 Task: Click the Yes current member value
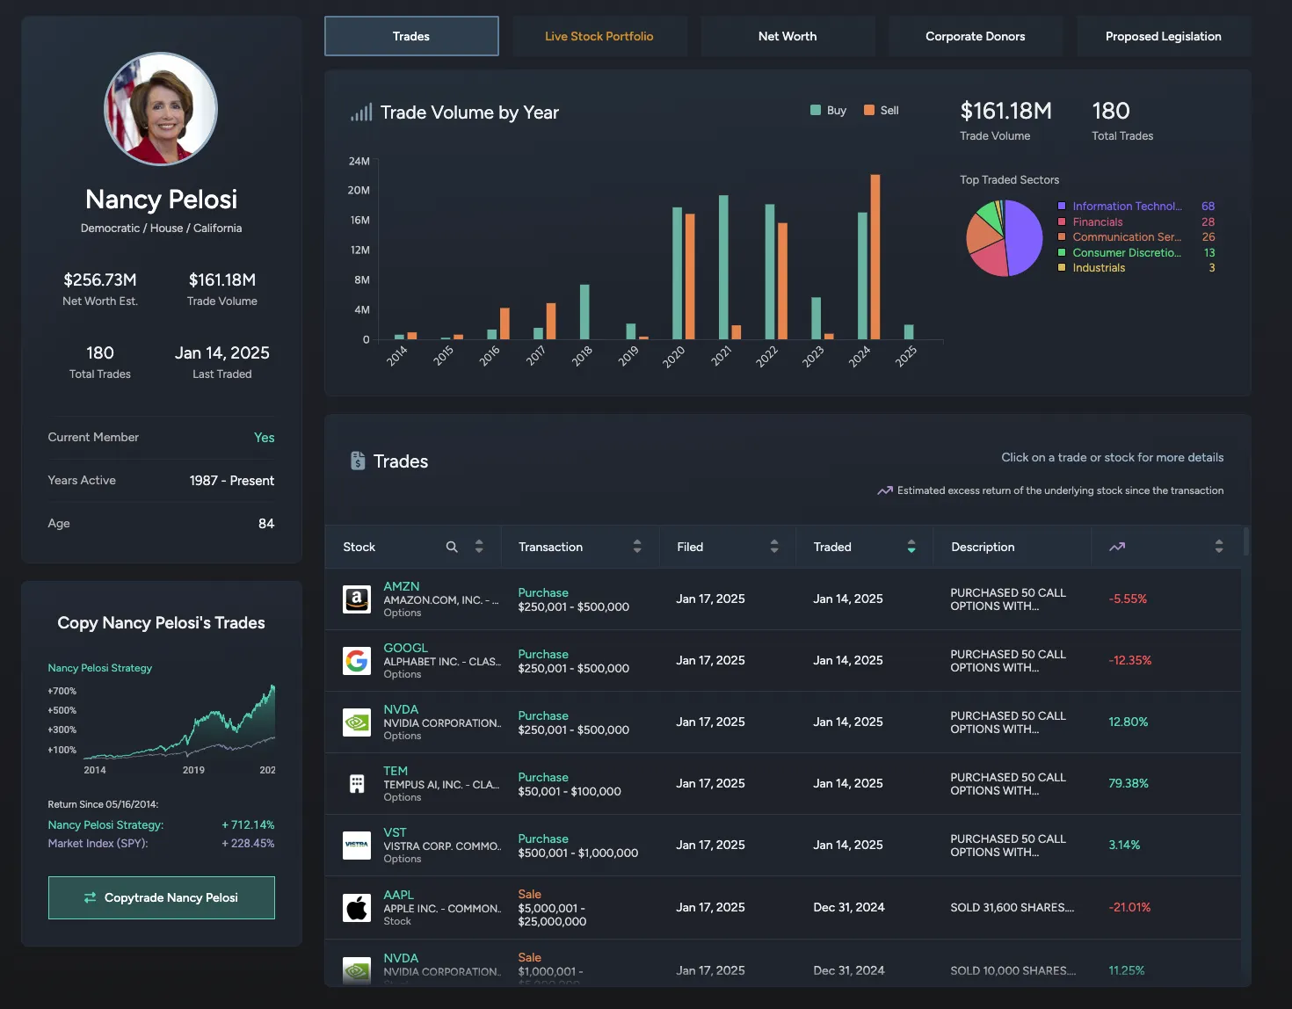tap(265, 438)
